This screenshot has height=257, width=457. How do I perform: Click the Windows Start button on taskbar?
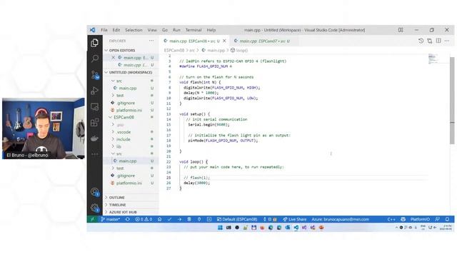click(x=220, y=228)
